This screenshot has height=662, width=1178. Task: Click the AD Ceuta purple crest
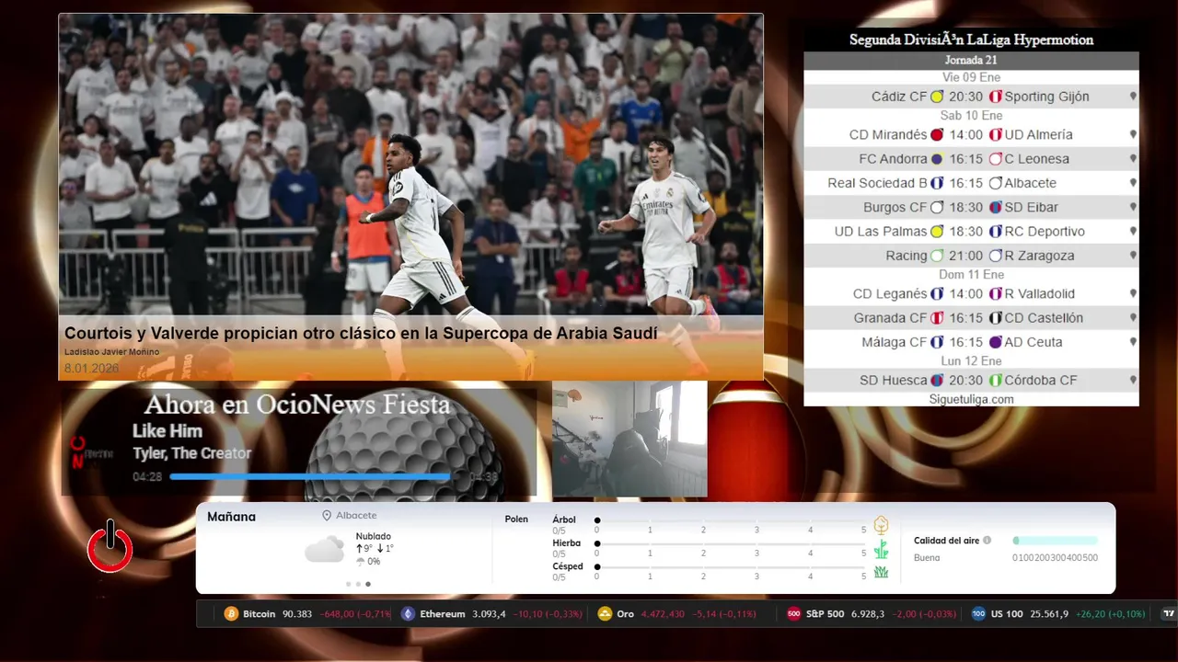(x=995, y=342)
